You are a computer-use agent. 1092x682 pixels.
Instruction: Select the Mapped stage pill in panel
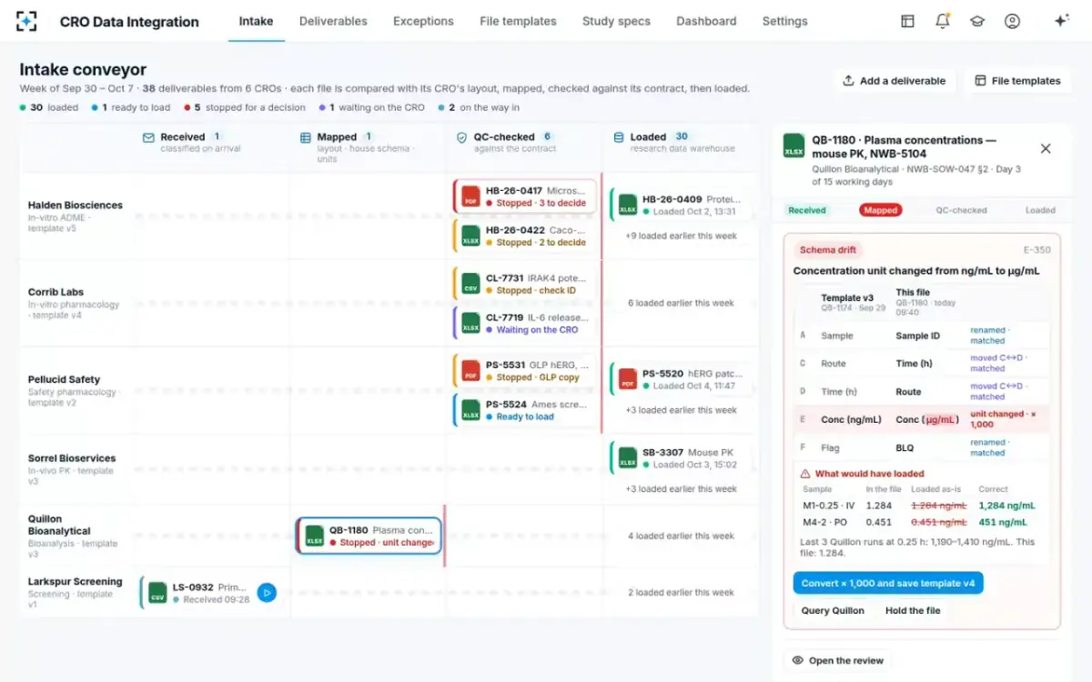[x=880, y=210]
